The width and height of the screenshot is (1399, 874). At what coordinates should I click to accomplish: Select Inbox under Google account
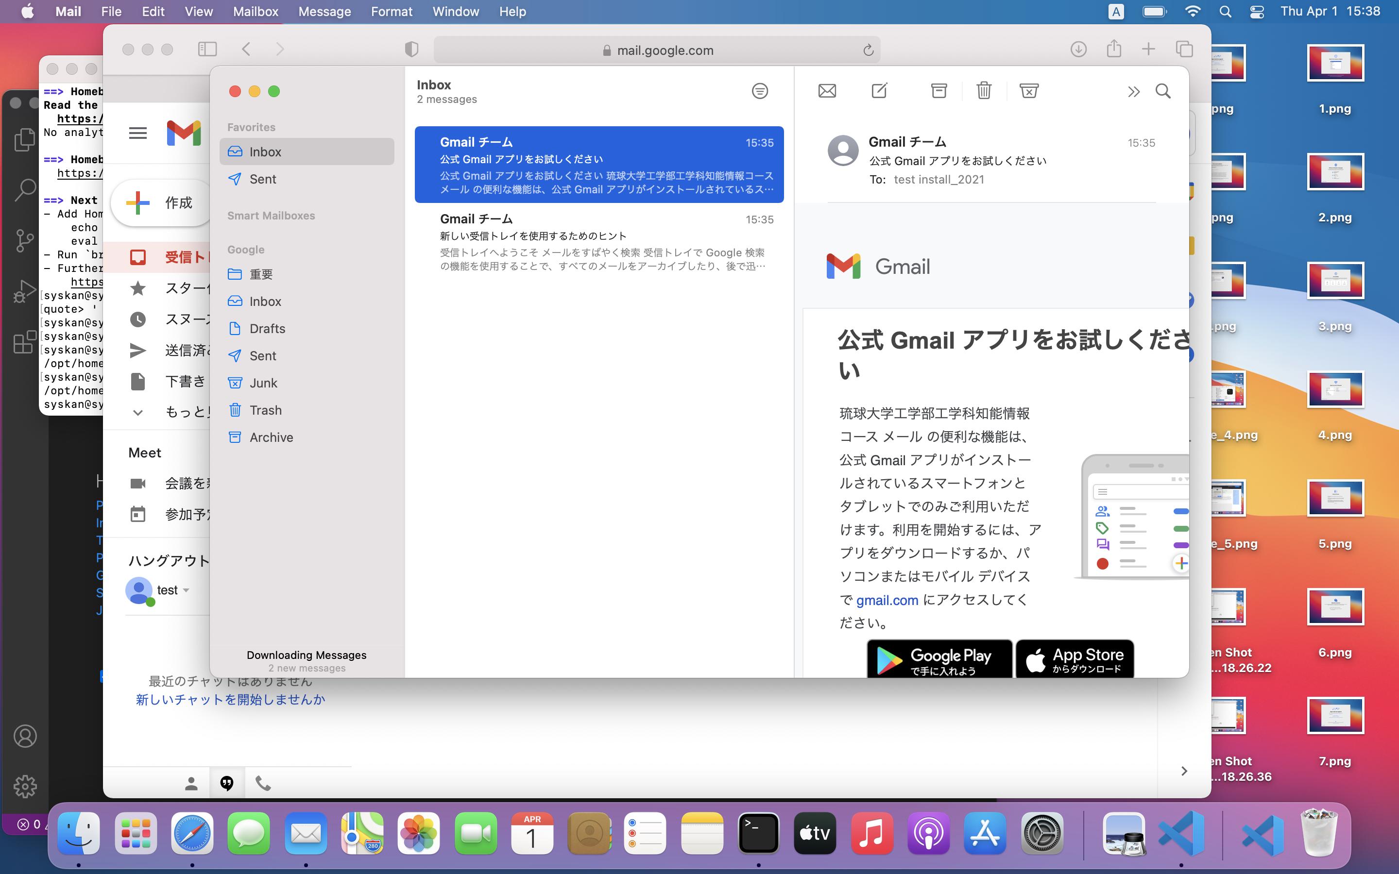point(307,301)
